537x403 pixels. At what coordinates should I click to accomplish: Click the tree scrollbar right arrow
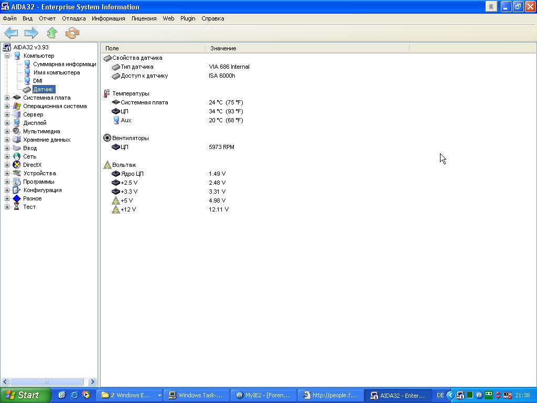click(92, 382)
